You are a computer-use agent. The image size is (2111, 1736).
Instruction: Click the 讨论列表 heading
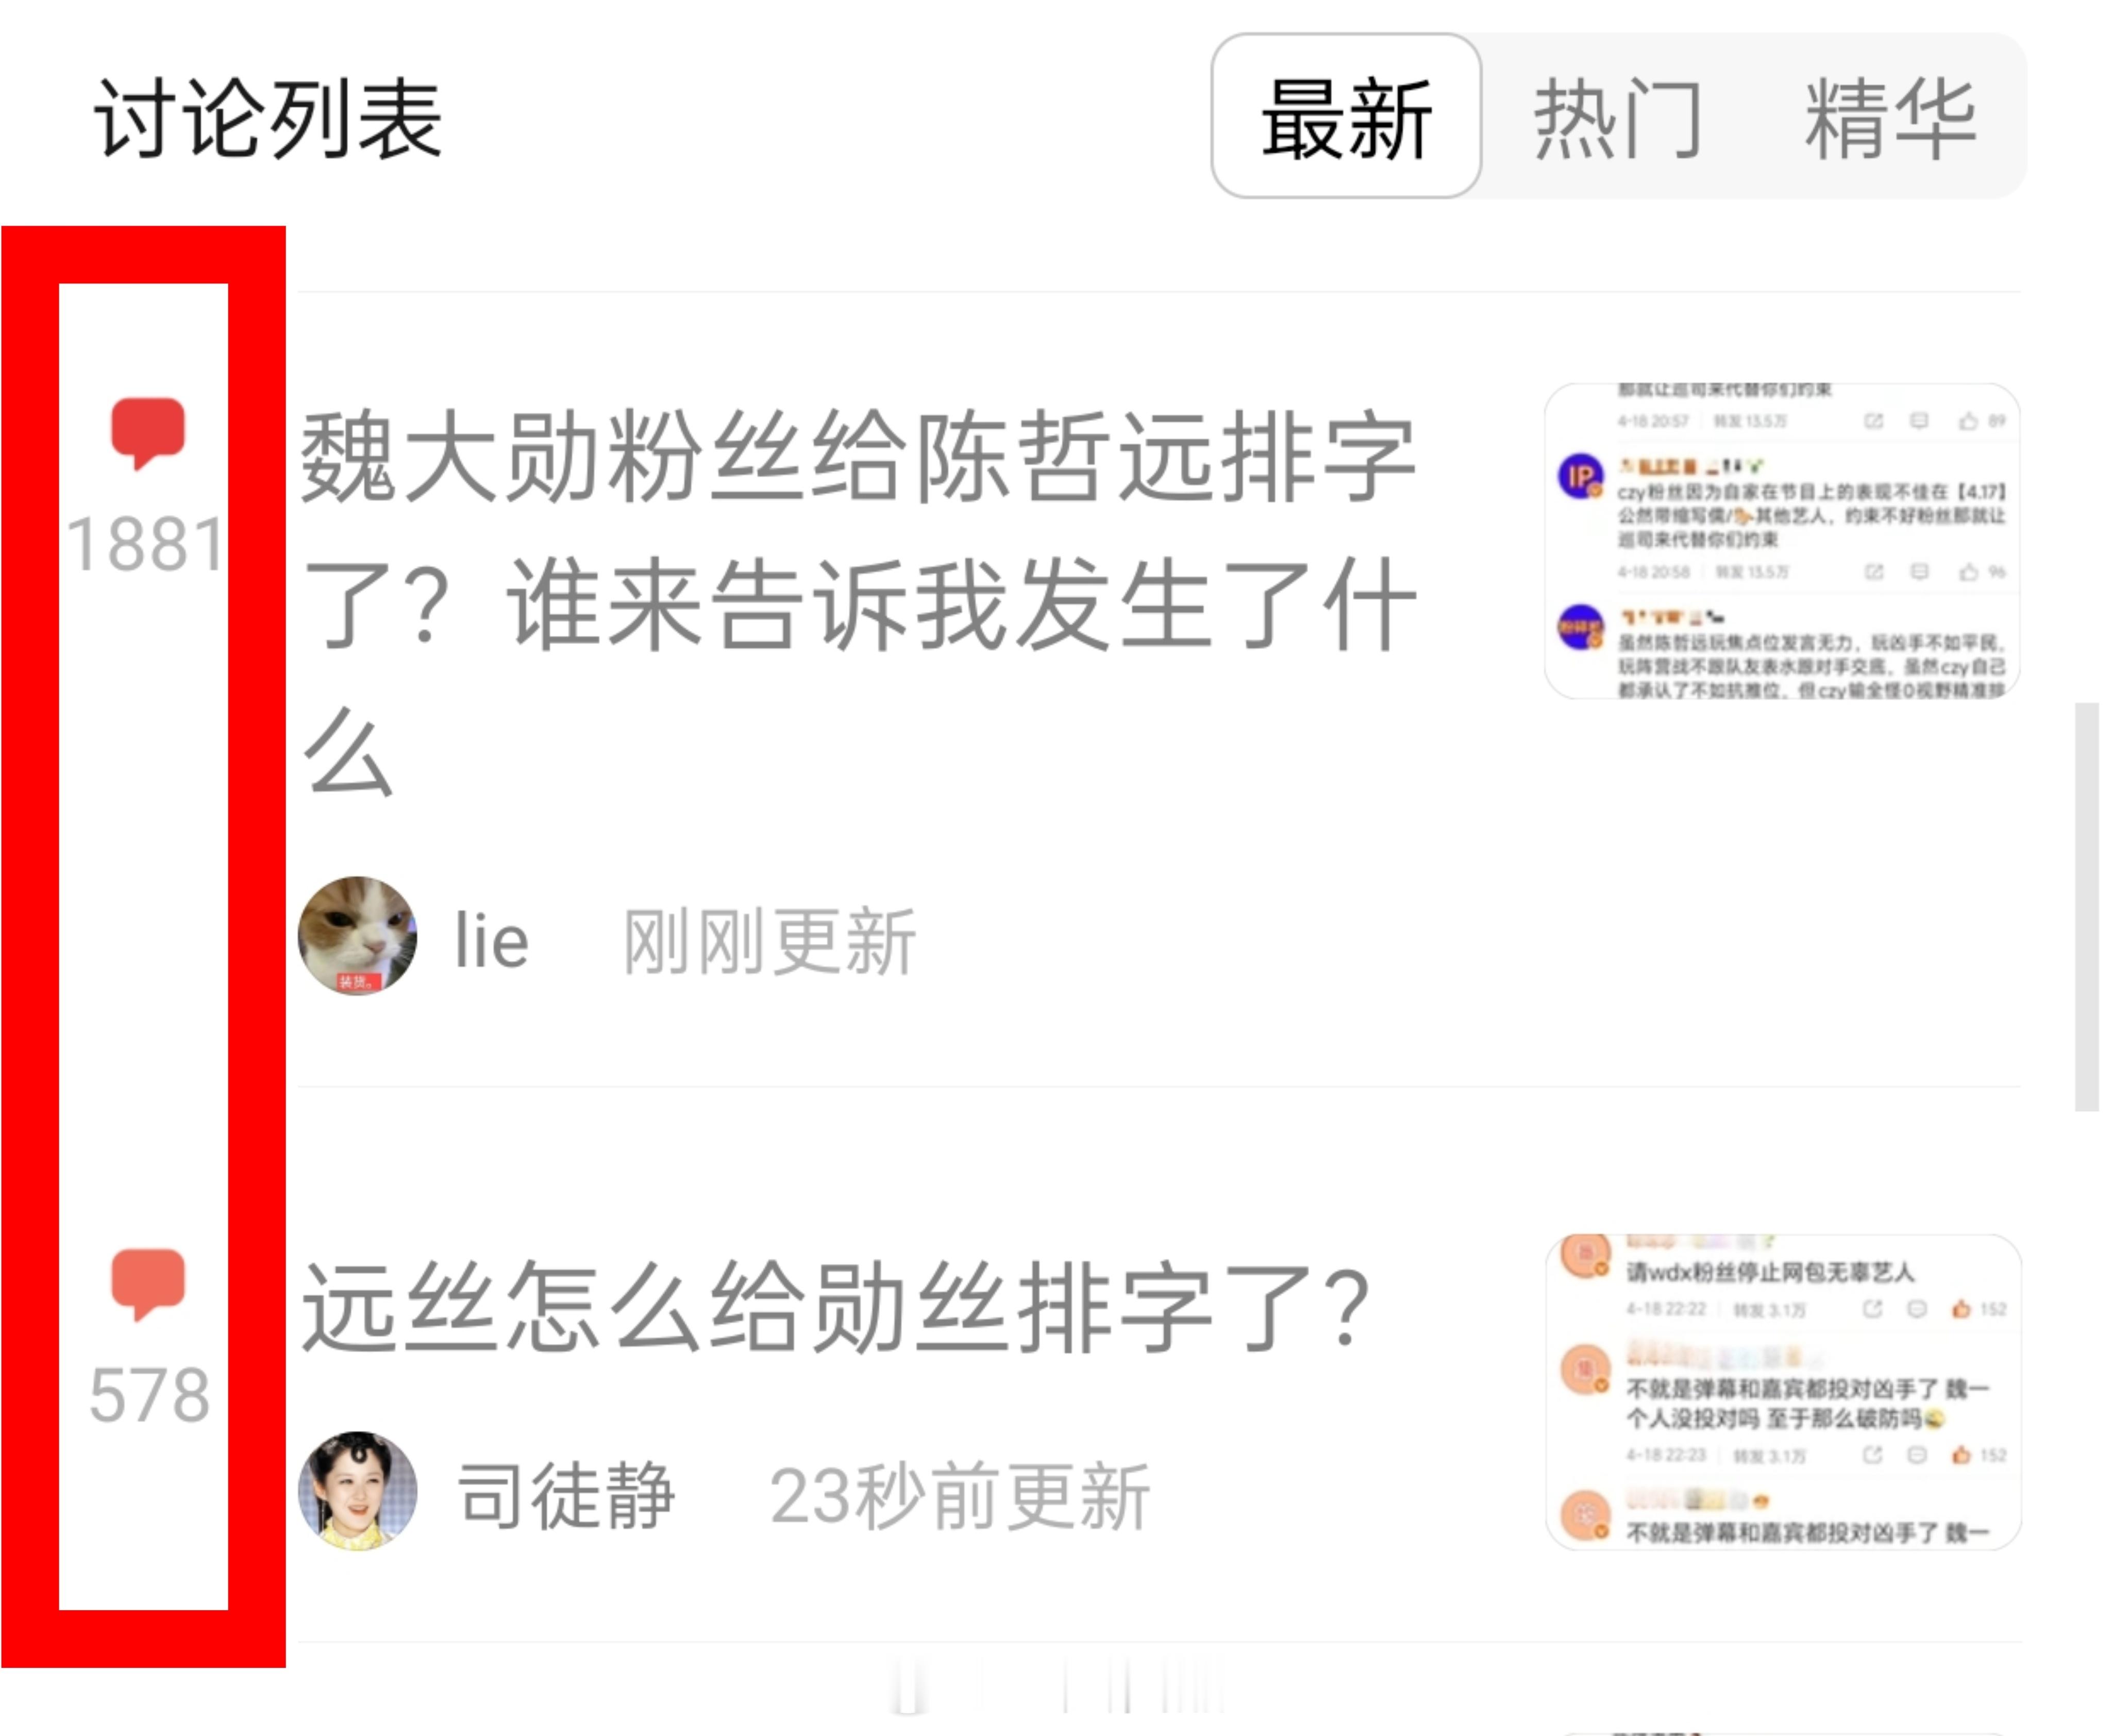pos(268,118)
